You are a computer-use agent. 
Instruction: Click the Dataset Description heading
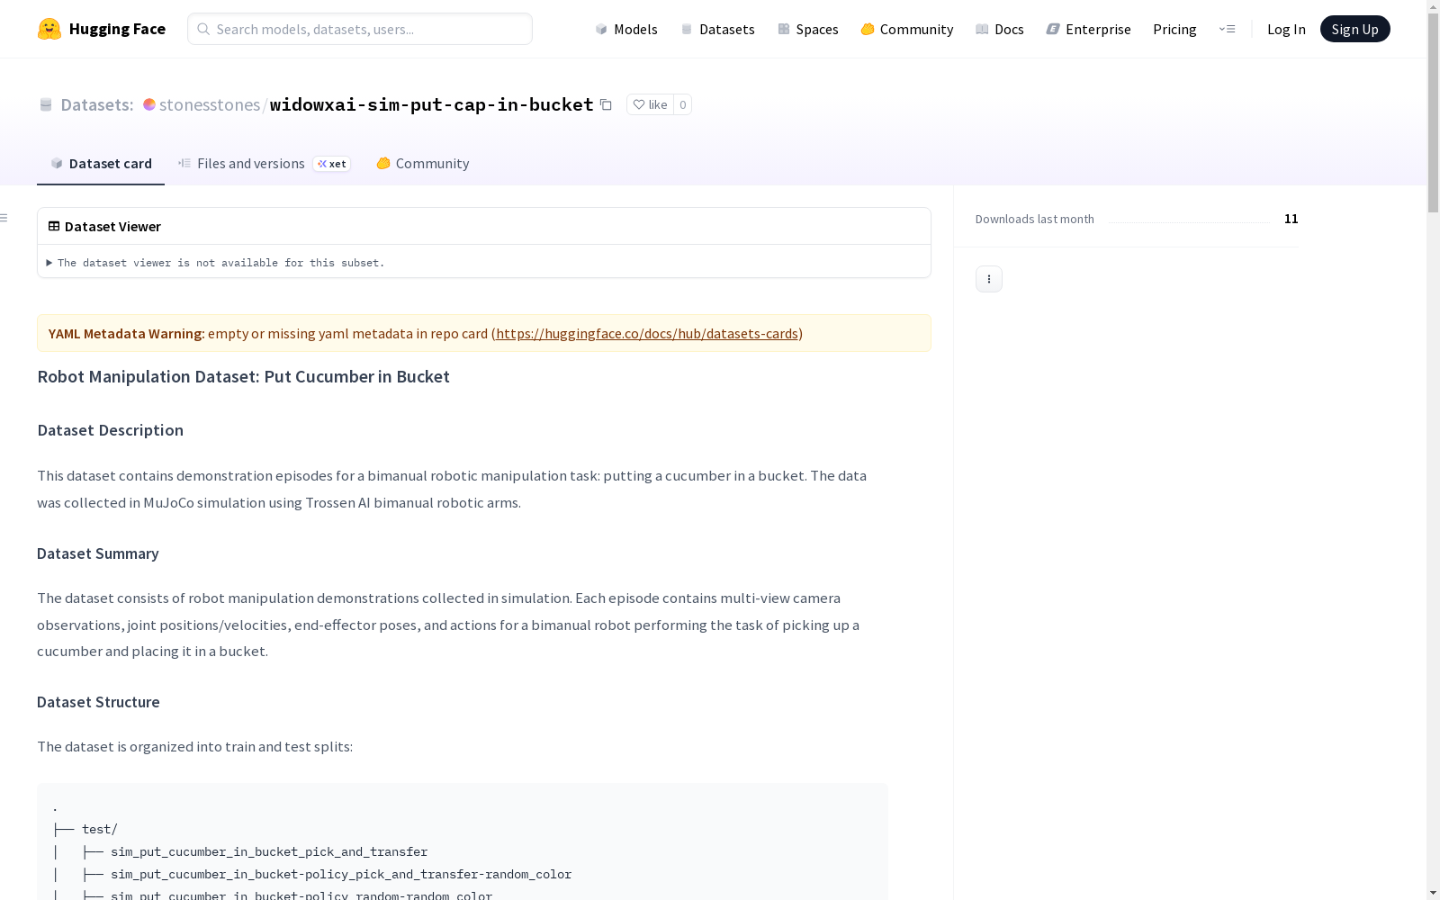click(111, 430)
